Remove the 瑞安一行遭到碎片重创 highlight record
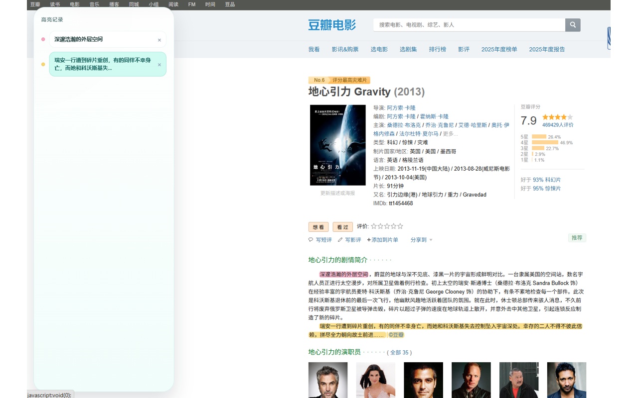The width and height of the screenshot is (638, 398). 159,65
